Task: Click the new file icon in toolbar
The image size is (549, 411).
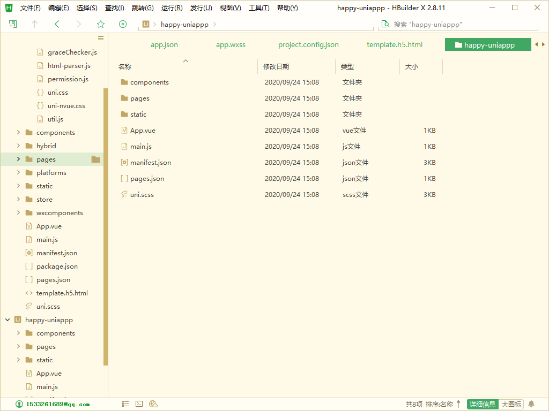Action: point(13,24)
